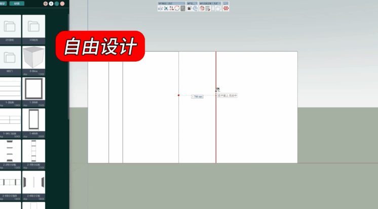Viewport: 378px width, 209px height.
Task: Click the blue wireframe component icon
Action: click(x=195, y=9)
